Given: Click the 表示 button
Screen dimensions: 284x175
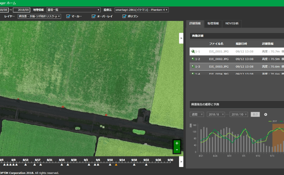Looking at the screenshot, I should pos(255,114).
